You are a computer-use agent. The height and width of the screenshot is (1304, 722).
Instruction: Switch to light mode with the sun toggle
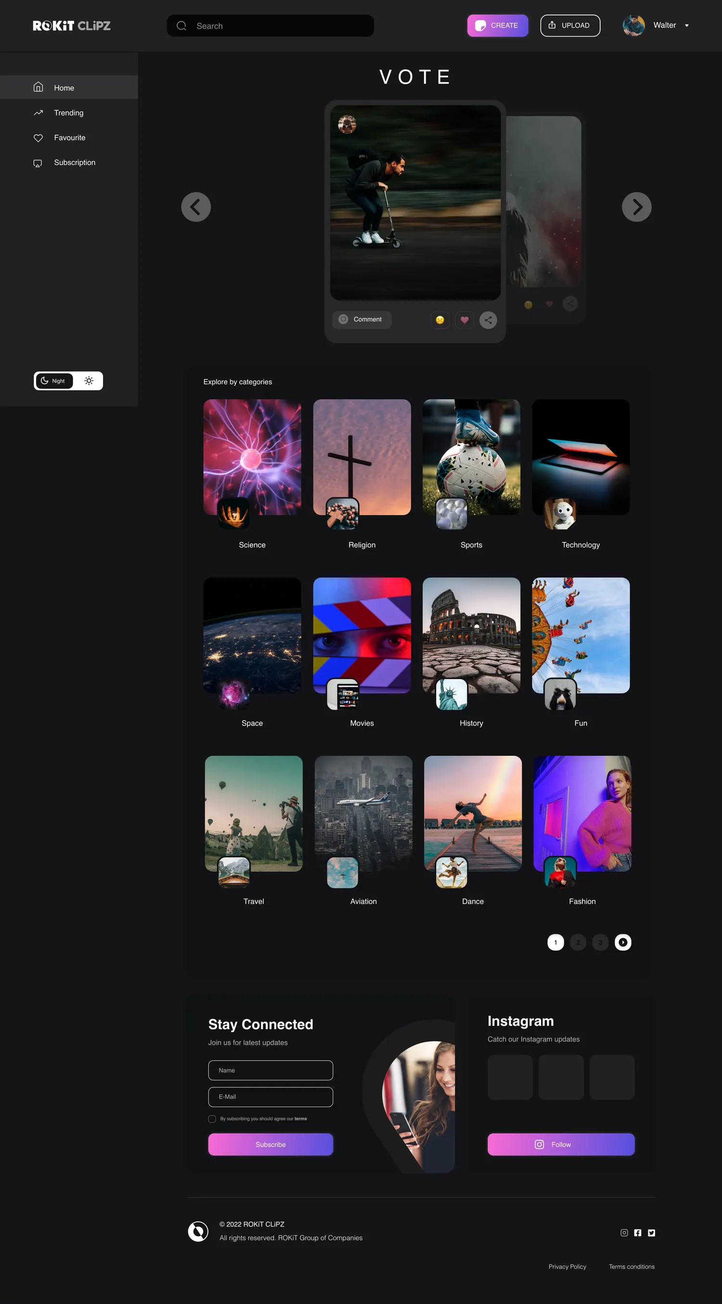coord(89,381)
